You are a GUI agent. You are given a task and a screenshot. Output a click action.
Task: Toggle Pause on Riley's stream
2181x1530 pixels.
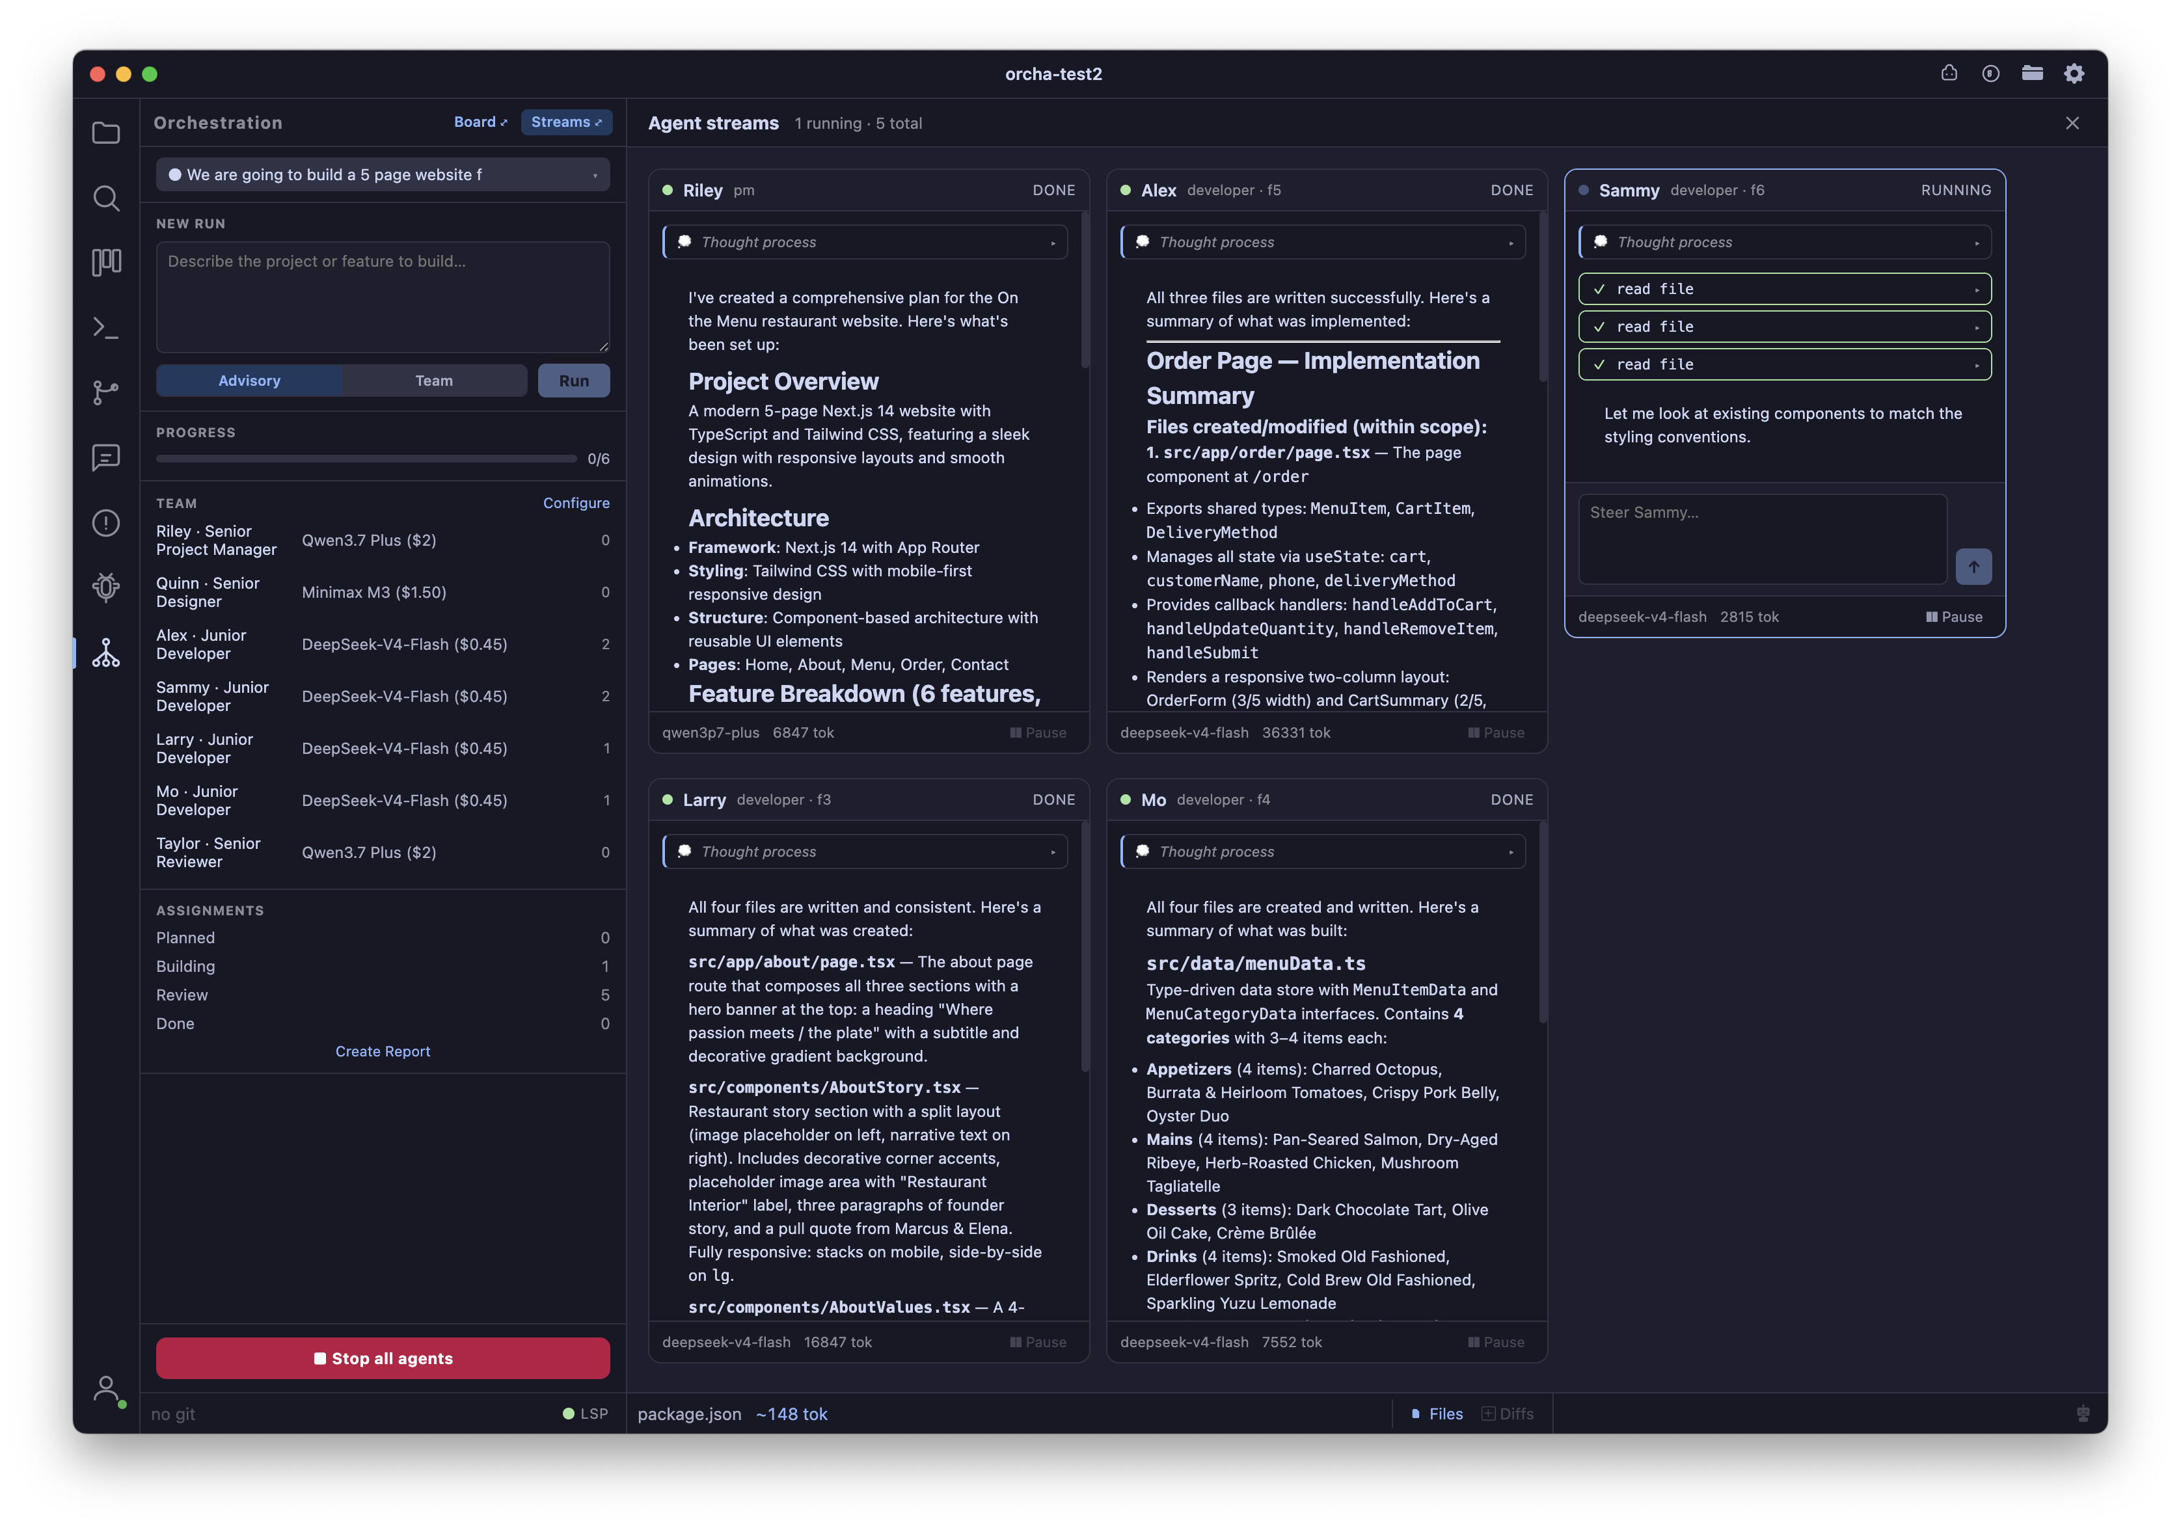coord(1038,732)
